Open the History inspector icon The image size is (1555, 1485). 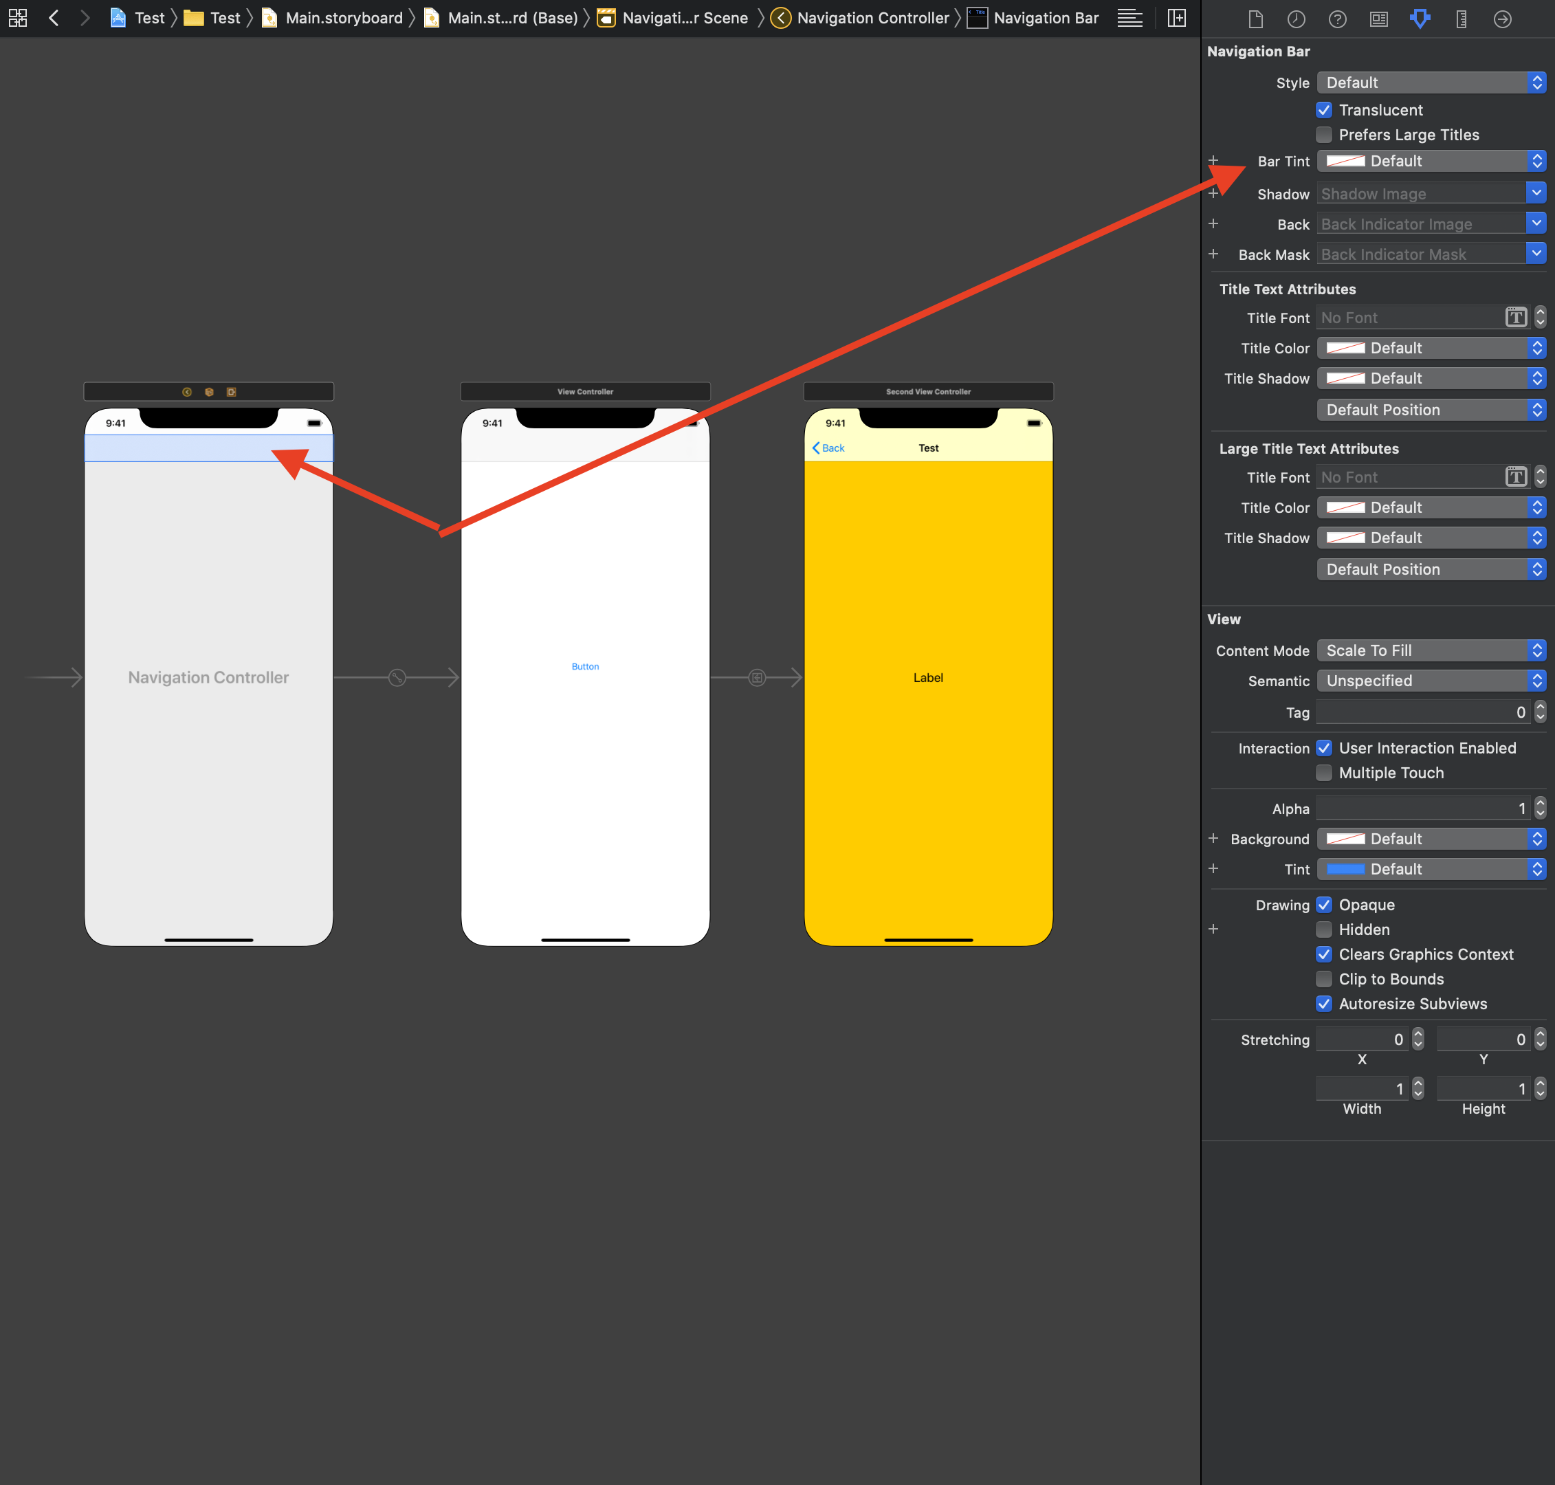[1297, 19]
